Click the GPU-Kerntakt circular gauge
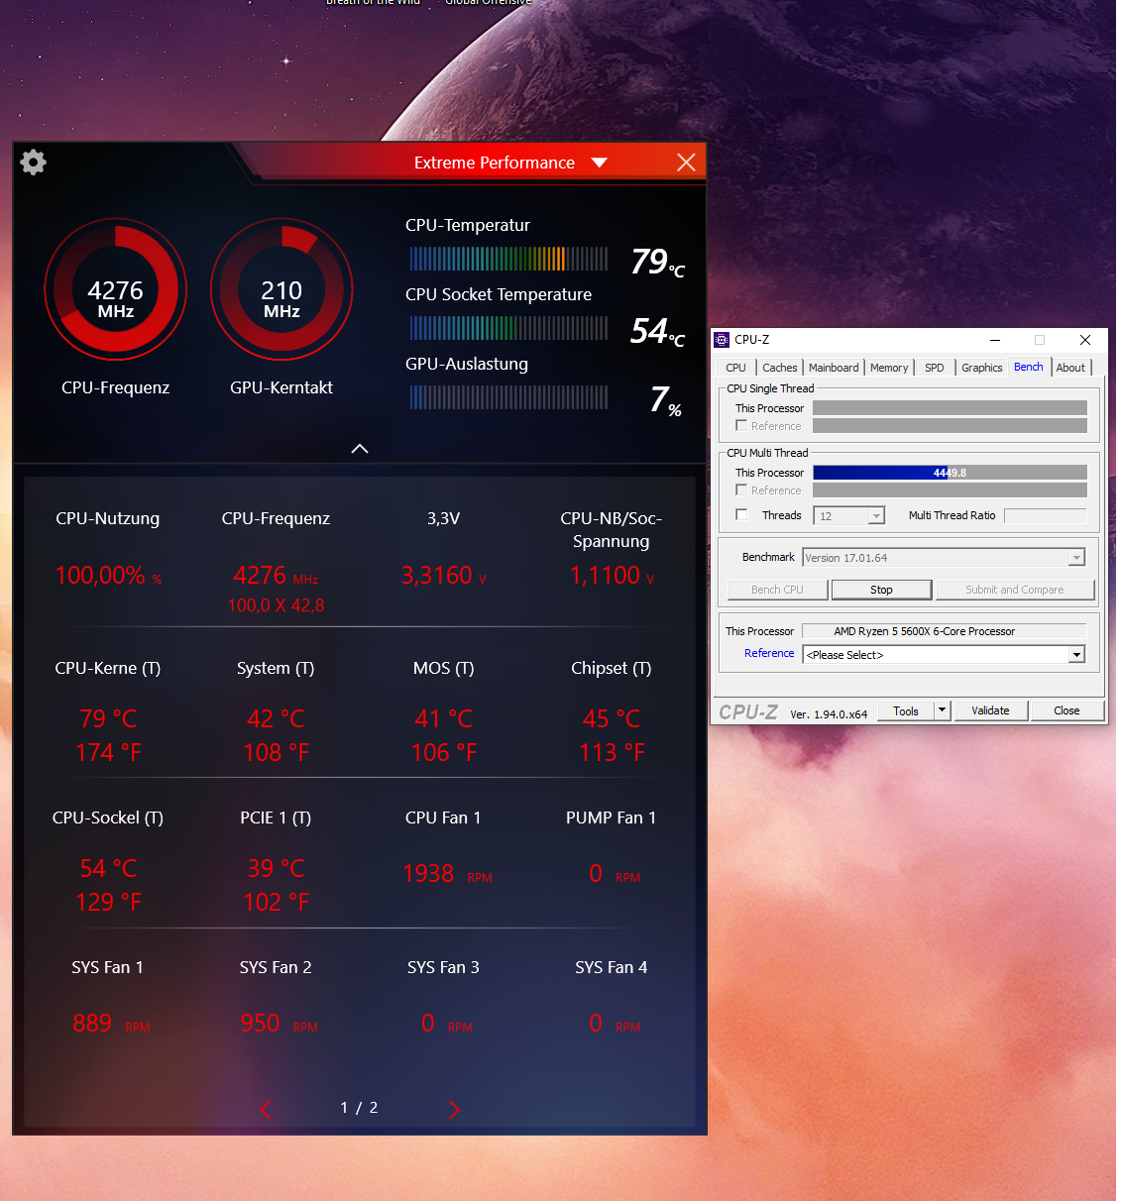 281,289
